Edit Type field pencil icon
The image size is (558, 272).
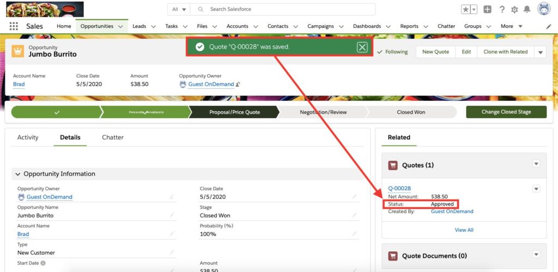coord(172,252)
